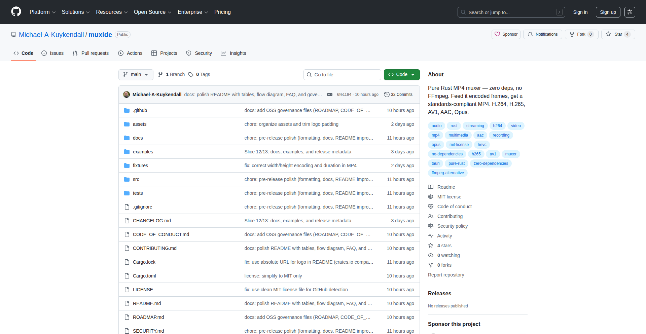Select the ffmpeg-alternative topic tag
The image size is (646, 334).
(x=447, y=173)
